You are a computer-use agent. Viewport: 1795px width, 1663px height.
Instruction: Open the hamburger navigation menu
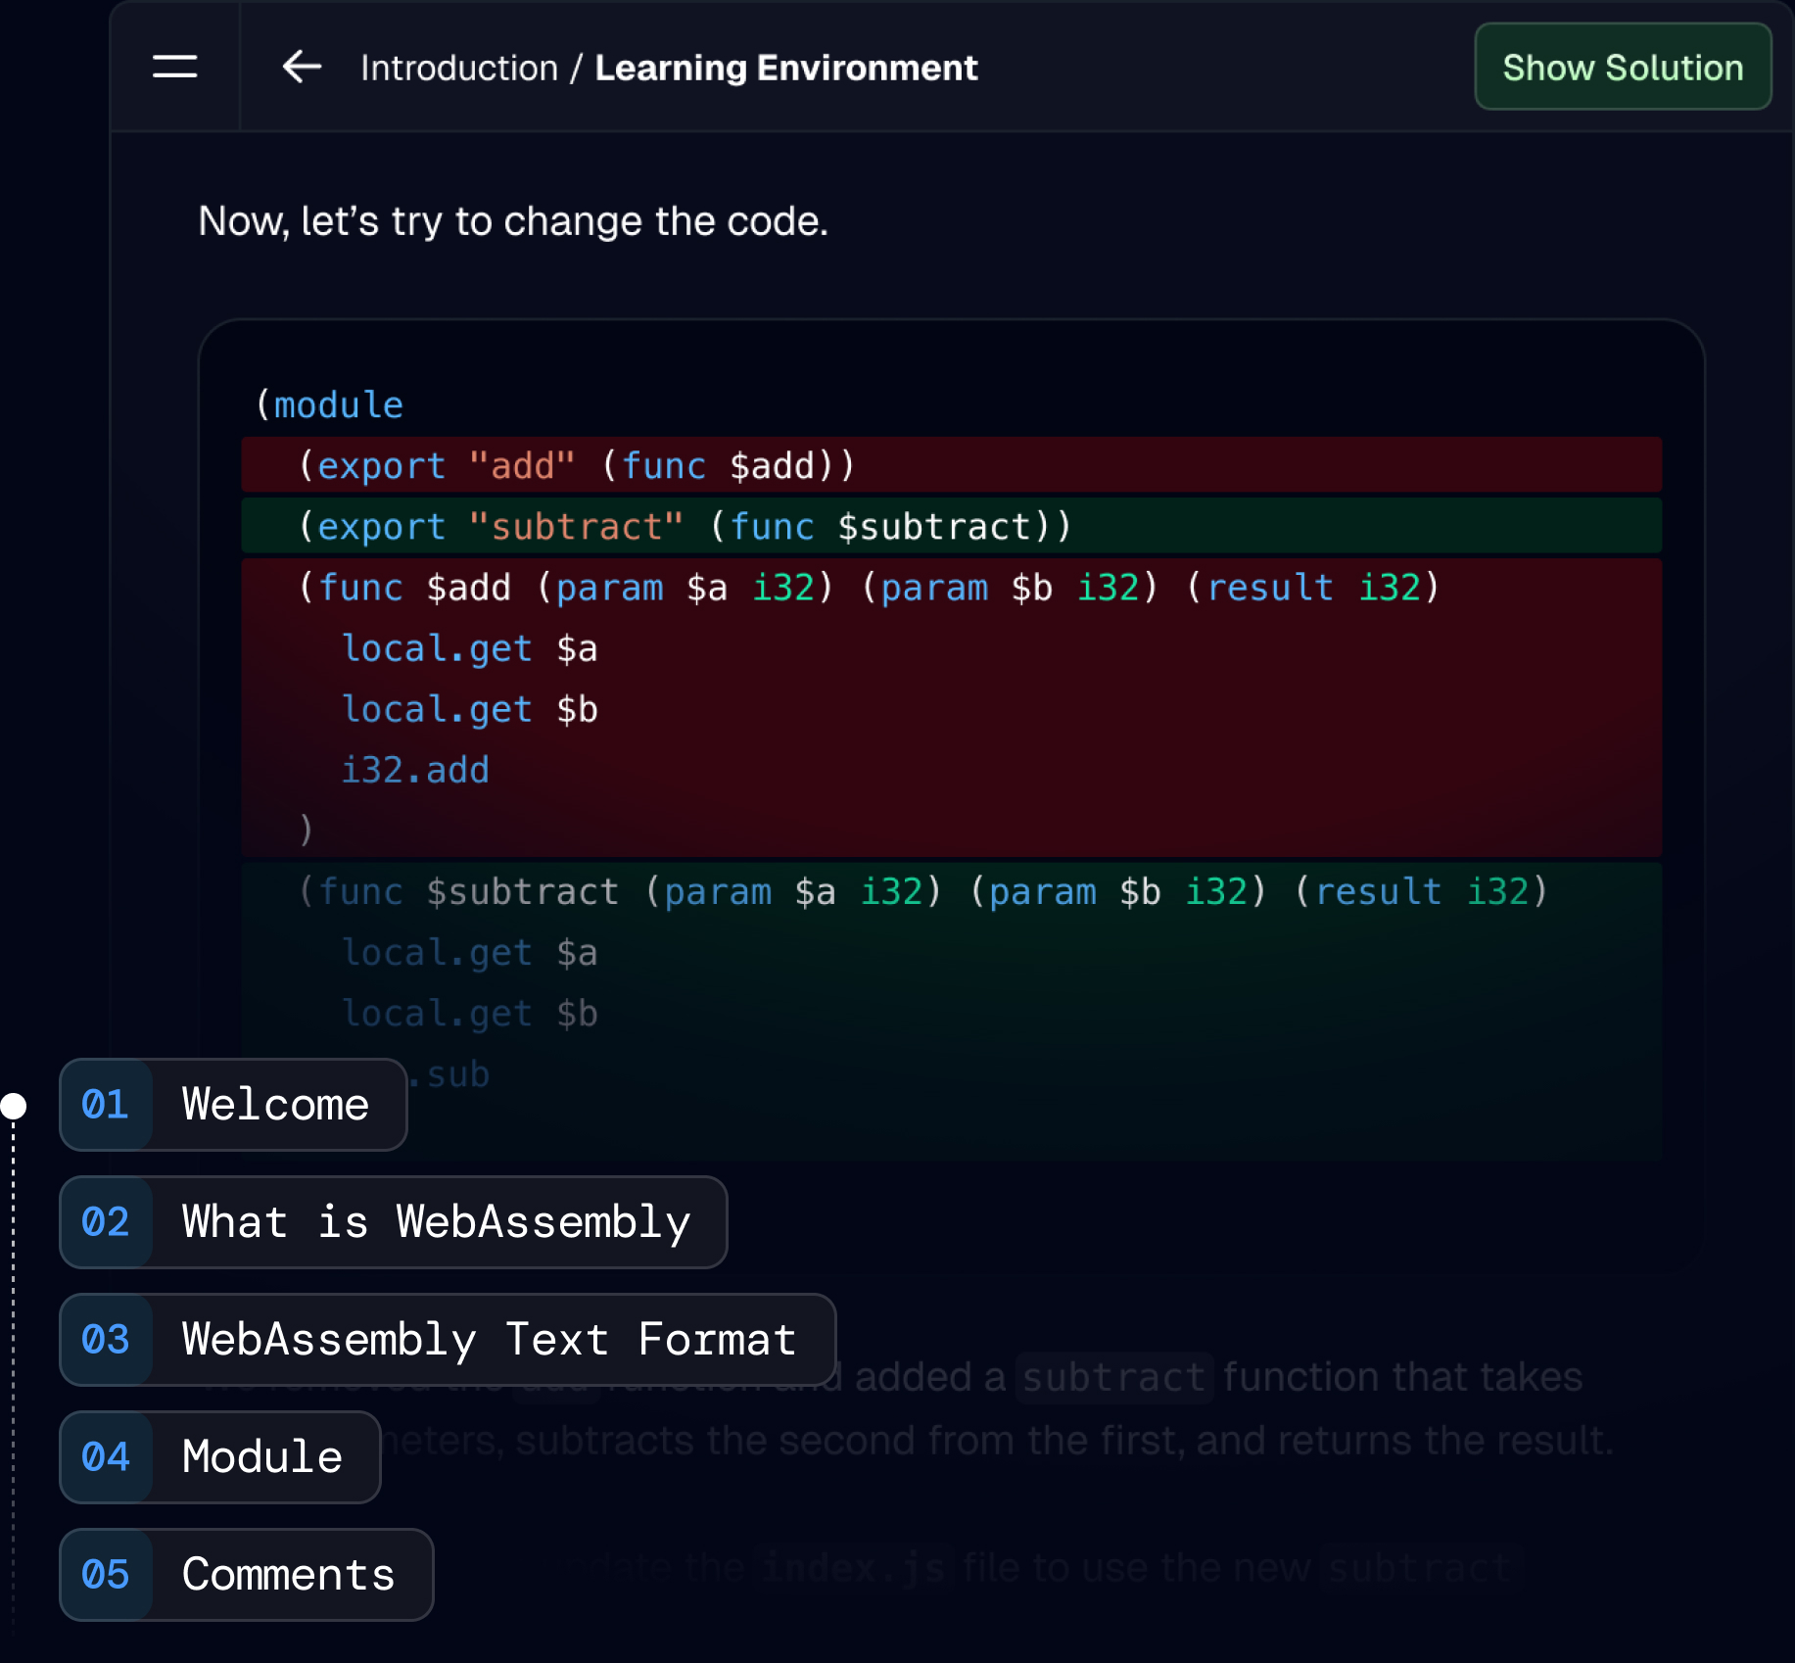point(175,67)
